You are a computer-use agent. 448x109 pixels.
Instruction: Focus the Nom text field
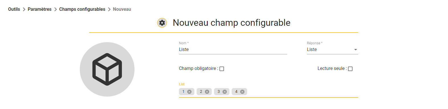[x=233, y=50]
